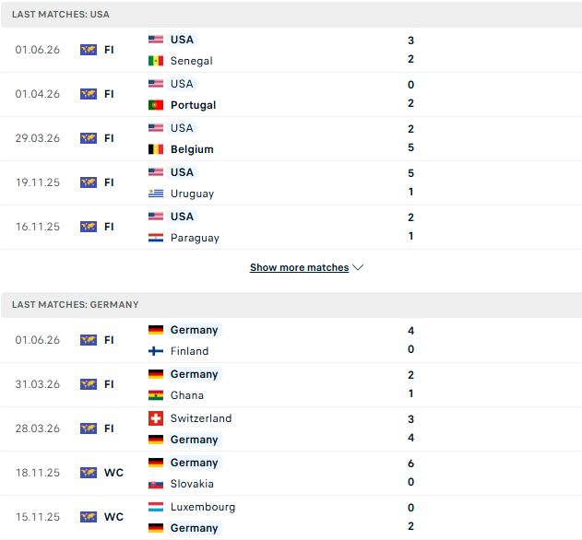Open the Portugal team name link
Viewport: 582px width, 540px height.
pyautogui.click(x=193, y=105)
